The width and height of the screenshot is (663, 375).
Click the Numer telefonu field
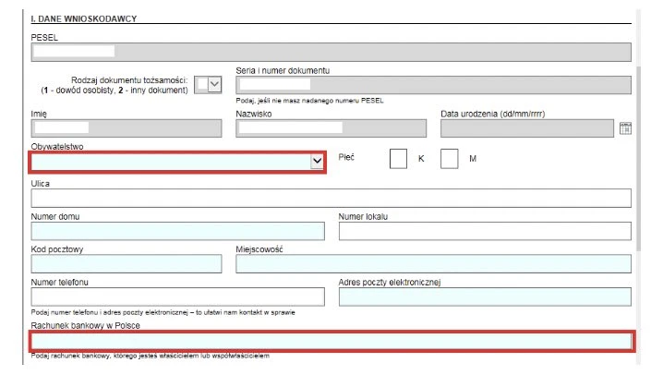[x=177, y=296]
